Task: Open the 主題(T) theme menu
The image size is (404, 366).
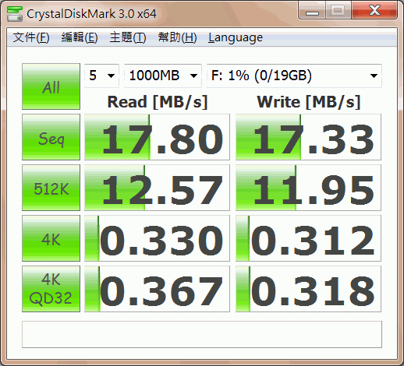Action: [128, 37]
